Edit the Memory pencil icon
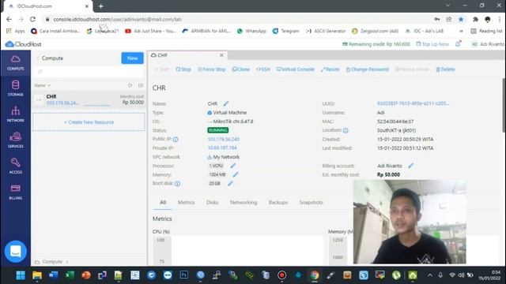The width and height of the screenshot is (506, 284). click(x=236, y=174)
